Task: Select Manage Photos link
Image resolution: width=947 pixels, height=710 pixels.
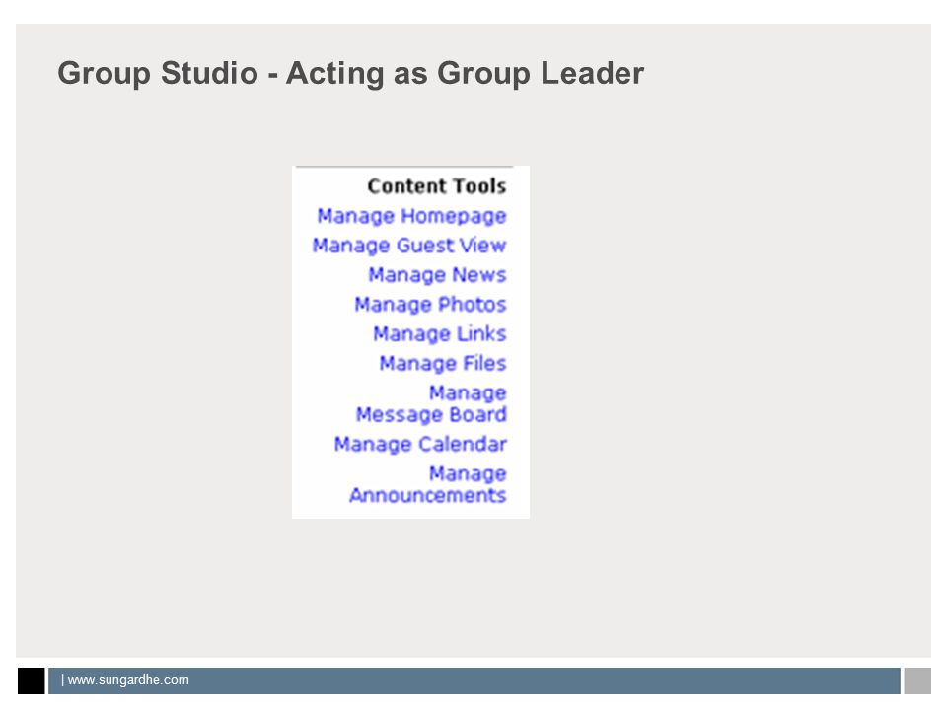Action: point(430,305)
